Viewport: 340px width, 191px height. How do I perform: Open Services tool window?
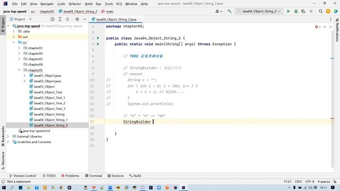point(116,176)
